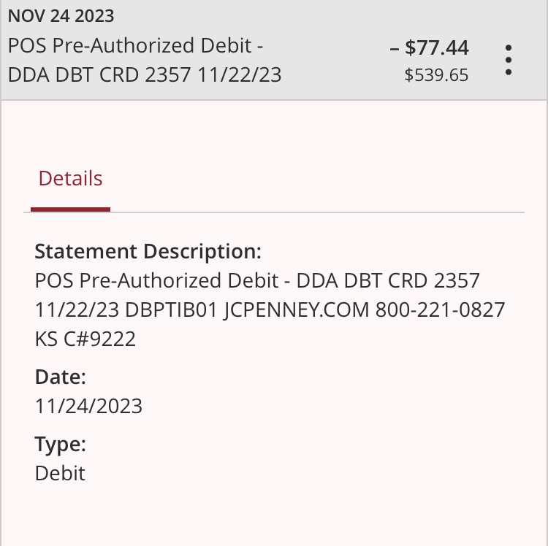Click the Type field label
Screen dimensions: 548x546
pos(60,445)
